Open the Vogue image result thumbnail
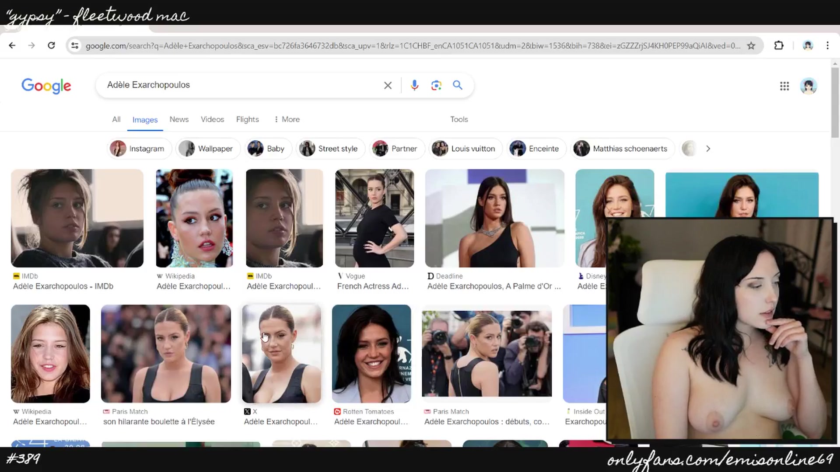 [x=374, y=218]
